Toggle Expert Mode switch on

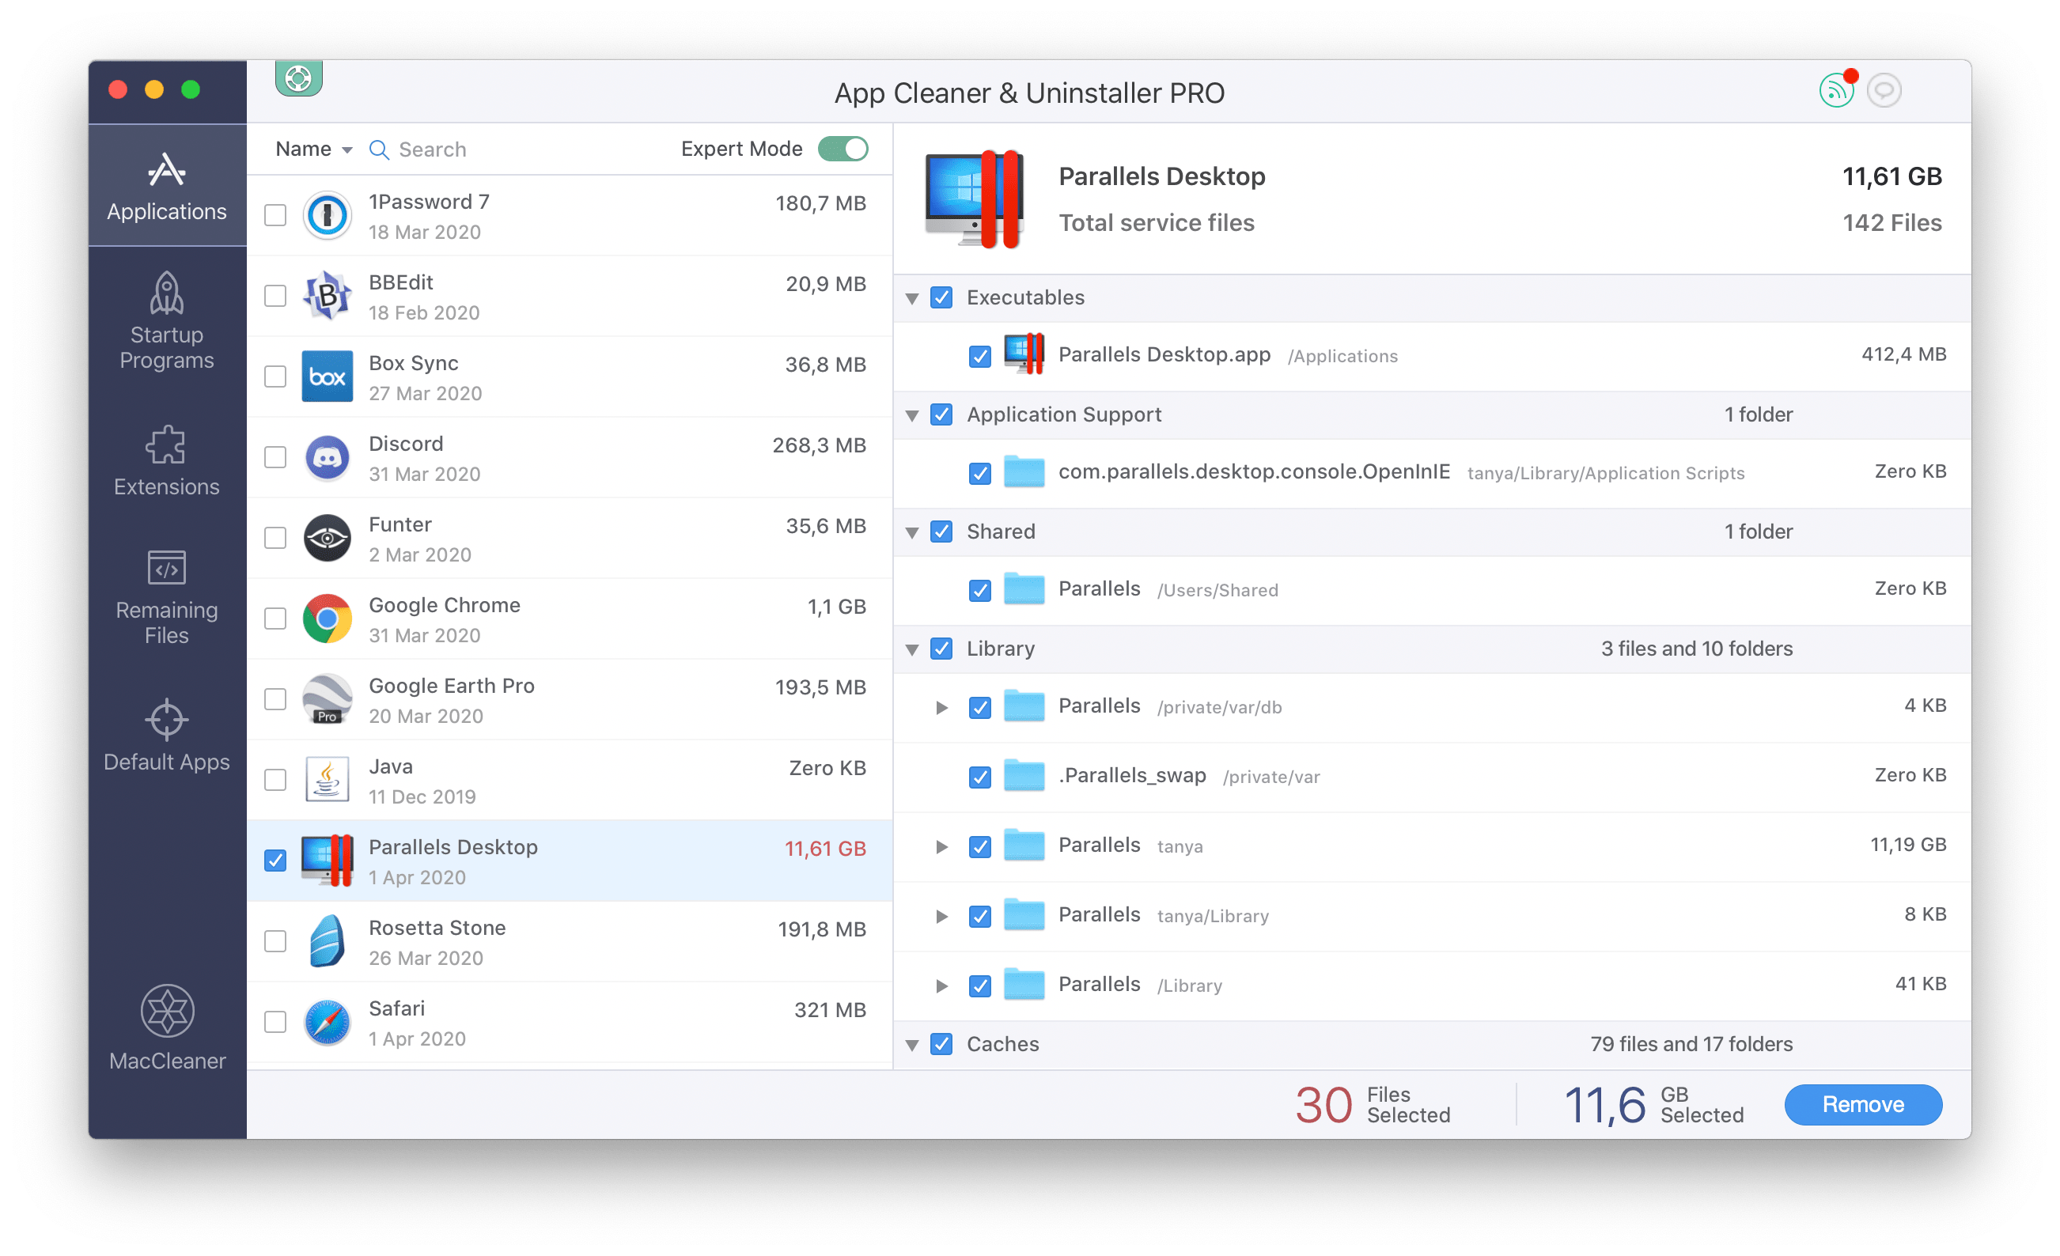tap(847, 147)
